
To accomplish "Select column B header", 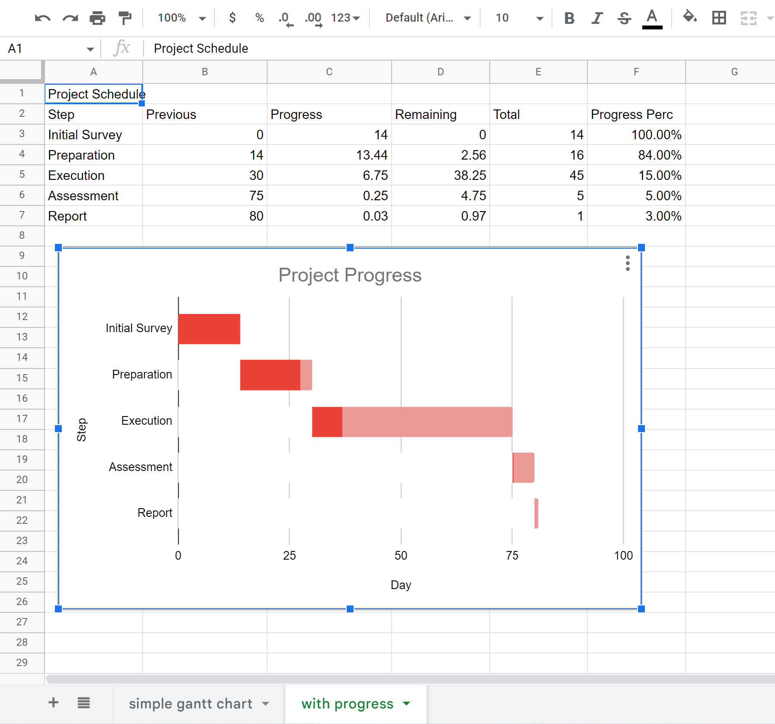I will click(205, 72).
